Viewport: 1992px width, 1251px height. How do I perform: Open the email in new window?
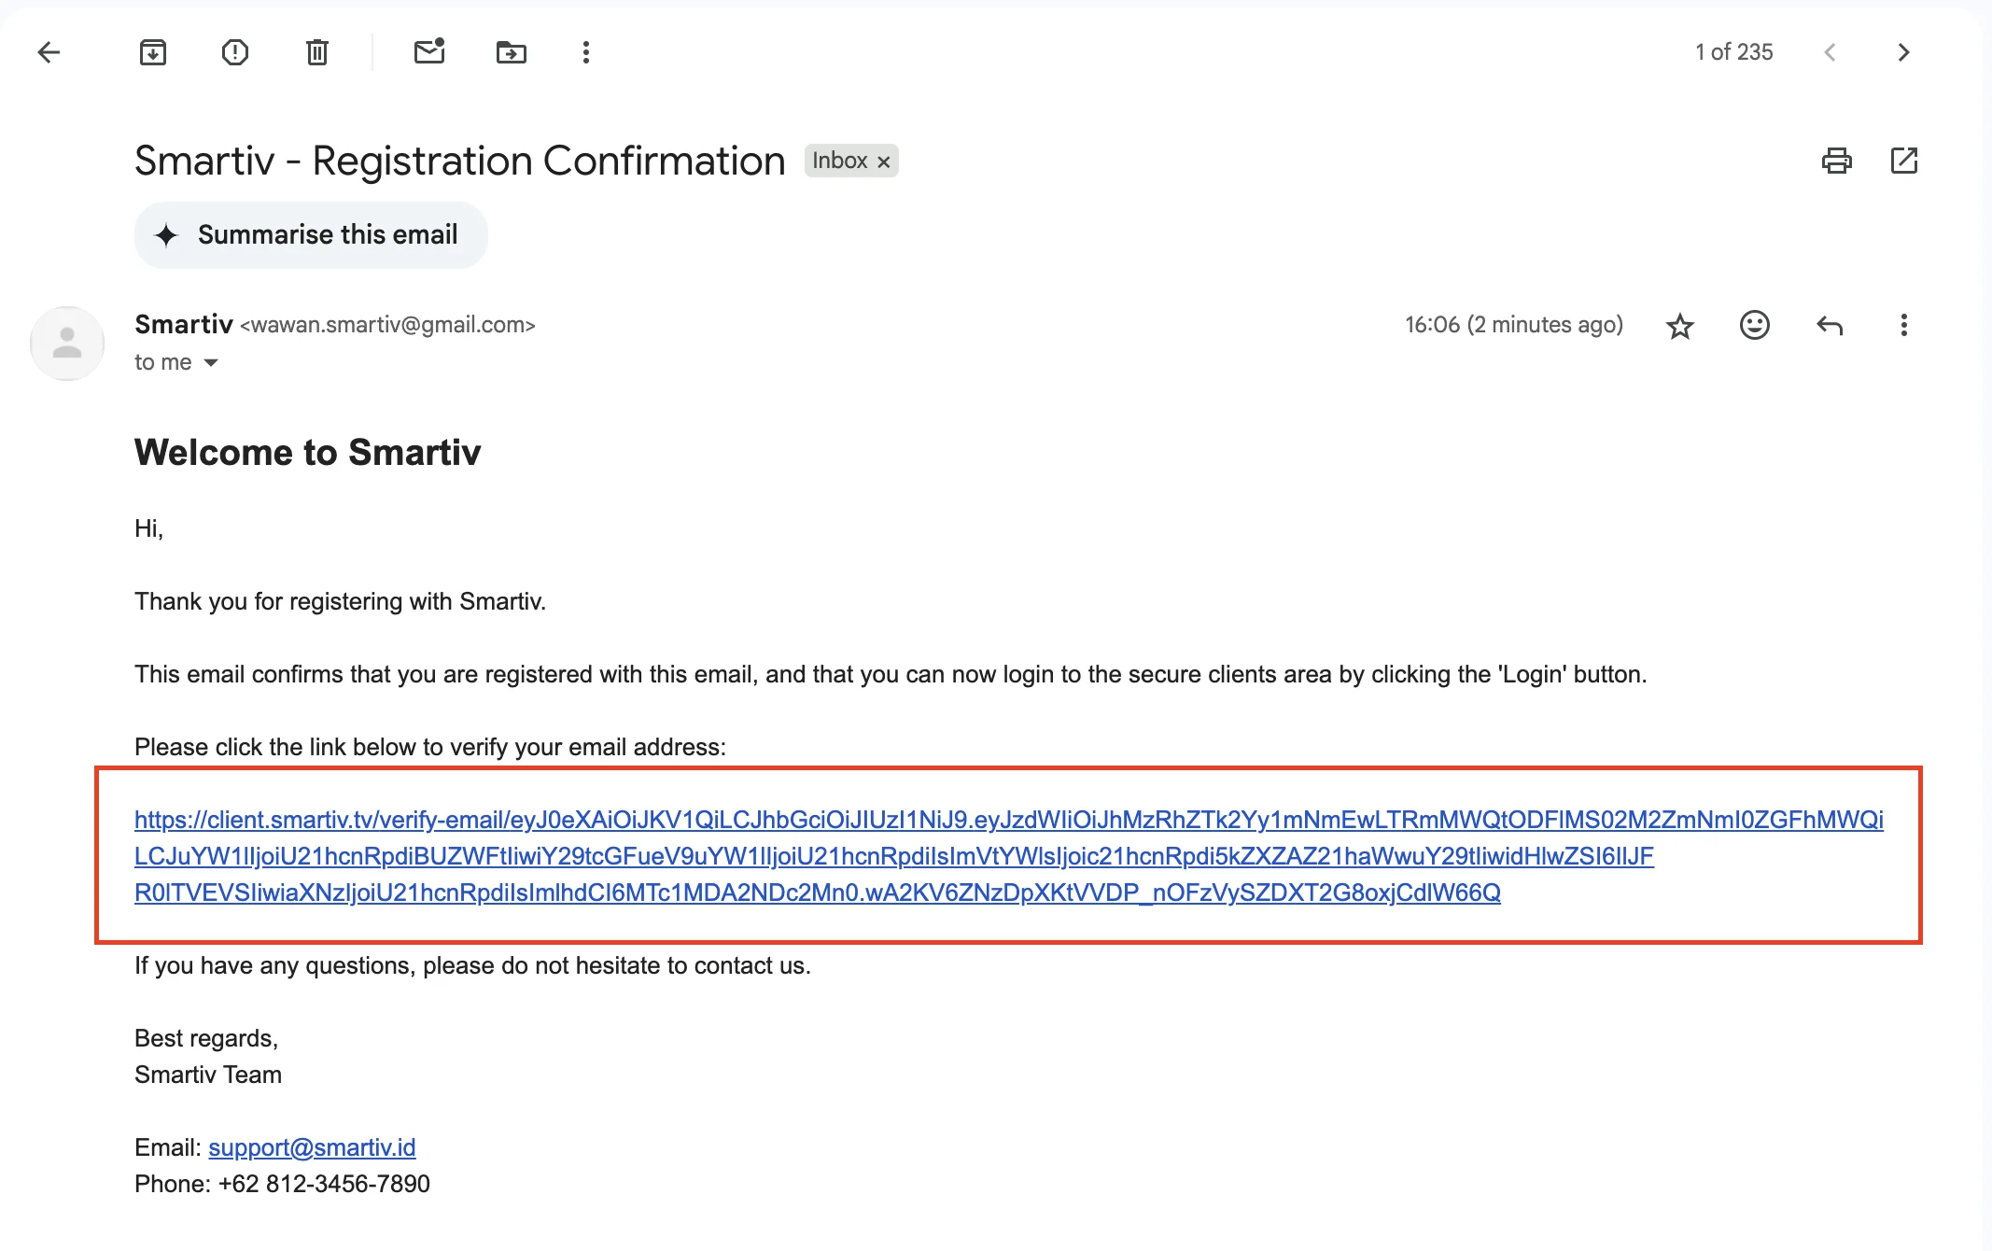point(1904,161)
